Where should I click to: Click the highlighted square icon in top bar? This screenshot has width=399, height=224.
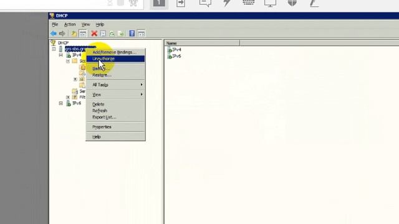[159, 4]
